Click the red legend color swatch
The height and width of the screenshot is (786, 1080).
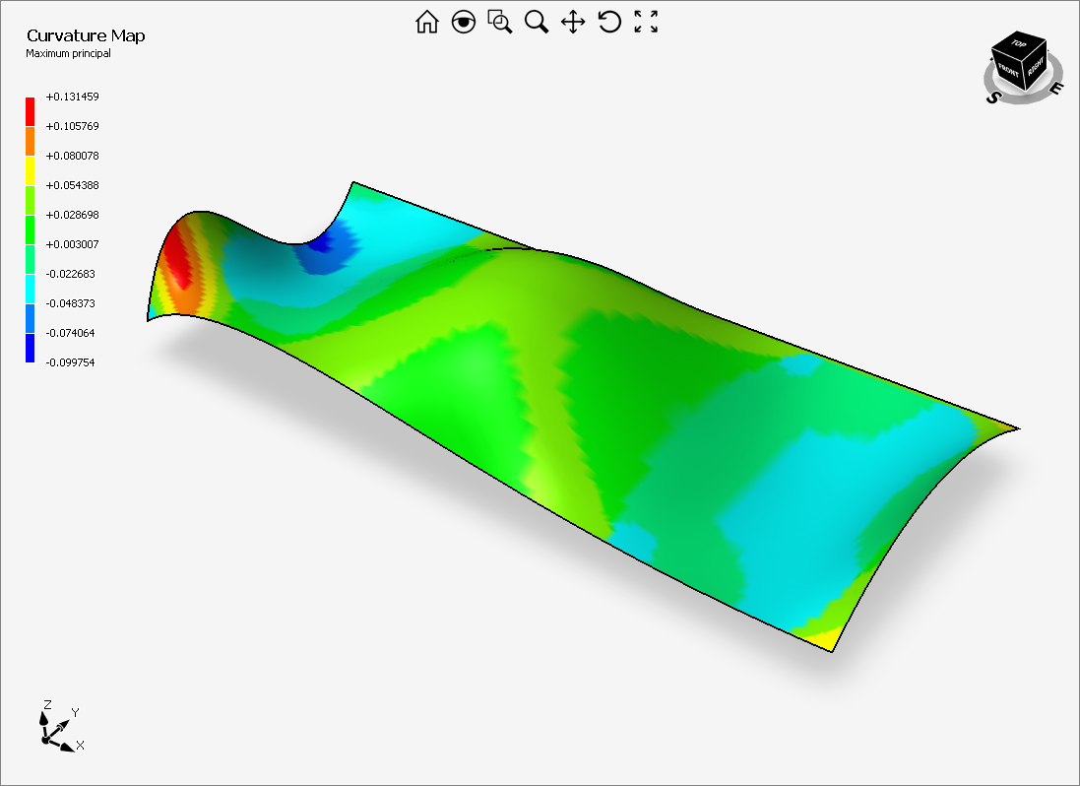click(x=30, y=111)
